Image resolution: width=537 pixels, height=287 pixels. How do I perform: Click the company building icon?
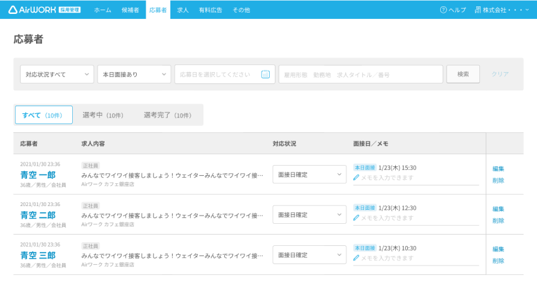pos(477,10)
